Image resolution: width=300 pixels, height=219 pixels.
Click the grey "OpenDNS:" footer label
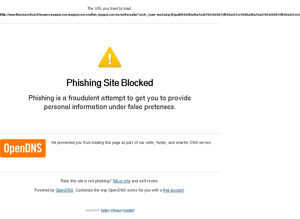[93, 210]
